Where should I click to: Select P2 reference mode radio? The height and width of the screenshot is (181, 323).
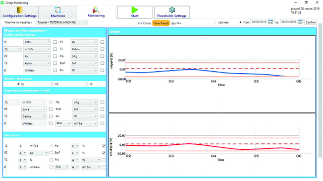[x=52, y=84]
